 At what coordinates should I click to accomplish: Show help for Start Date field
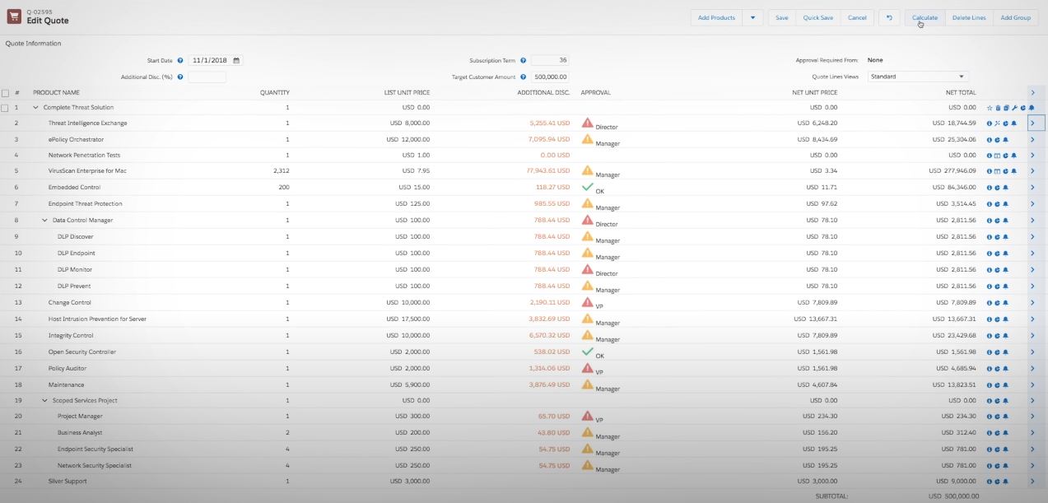pos(180,61)
